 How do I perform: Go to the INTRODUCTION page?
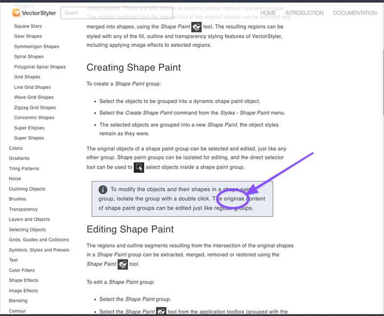point(304,13)
